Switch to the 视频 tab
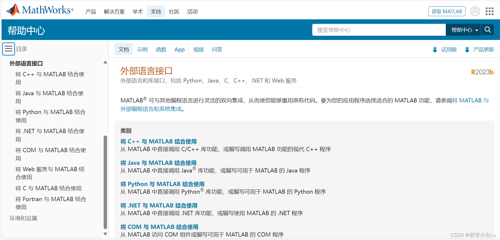Image resolution: width=500 pixels, height=240 pixels. [198, 49]
